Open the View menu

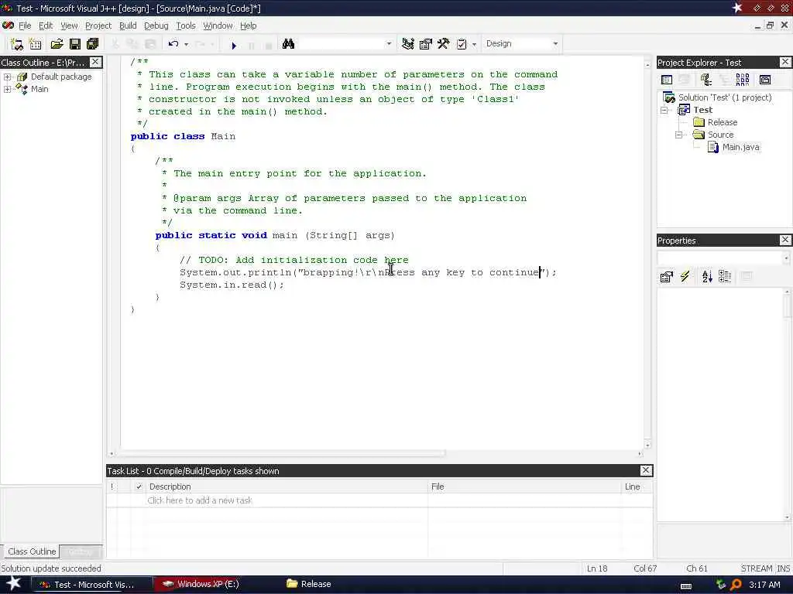[x=69, y=26]
